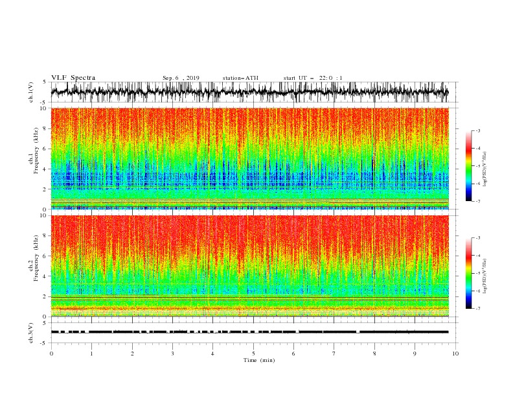513x397 pixels.
Task: Click inside the ch.1 spectrogram panel
Action: 249,158
